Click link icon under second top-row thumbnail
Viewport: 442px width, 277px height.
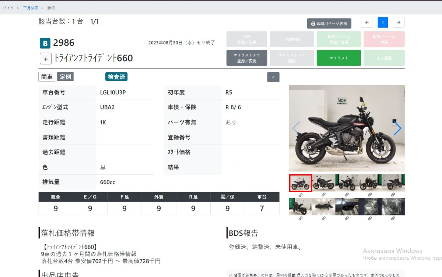[x=323, y=195]
